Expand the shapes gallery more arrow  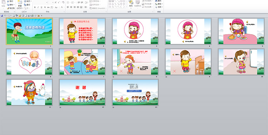pos(126,7)
